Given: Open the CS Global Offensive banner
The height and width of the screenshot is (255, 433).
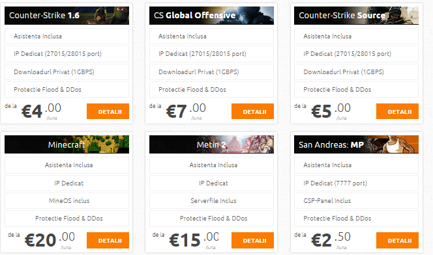Looking at the screenshot, I should [211, 16].
